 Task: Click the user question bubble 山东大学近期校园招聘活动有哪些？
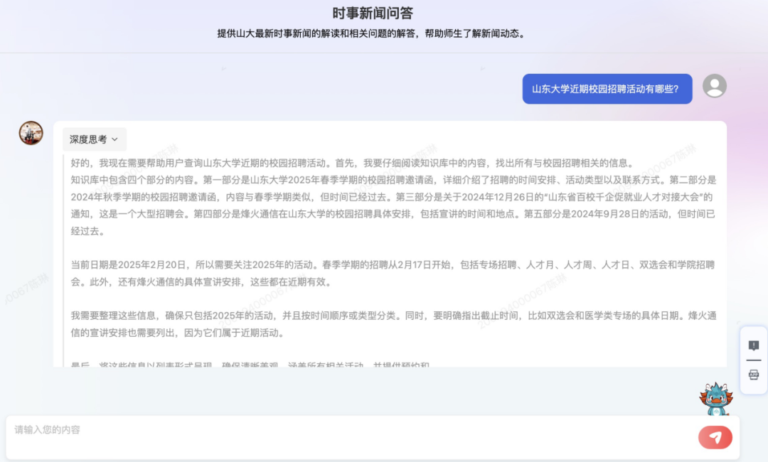607,89
